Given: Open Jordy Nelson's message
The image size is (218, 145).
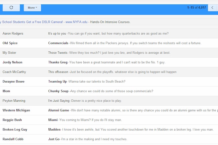Looking at the screenshot, I should coord(109,62).
